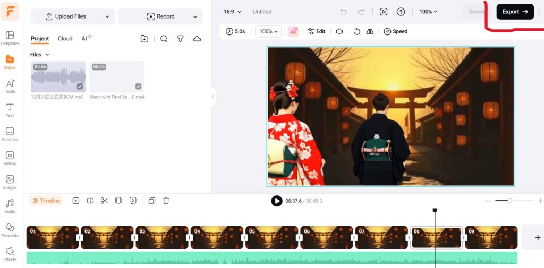The image size is (544, 268).
Task: Open the Subtitles tool in sidebar
Action: pyautogui.click(x=10, y=134)
